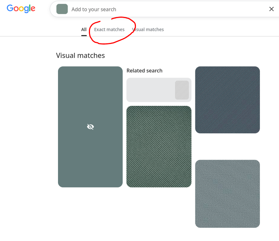Open the dark green striped fabric result
Image resolution: width=279 pixels, height=241 pixels.
pos(159,146)
